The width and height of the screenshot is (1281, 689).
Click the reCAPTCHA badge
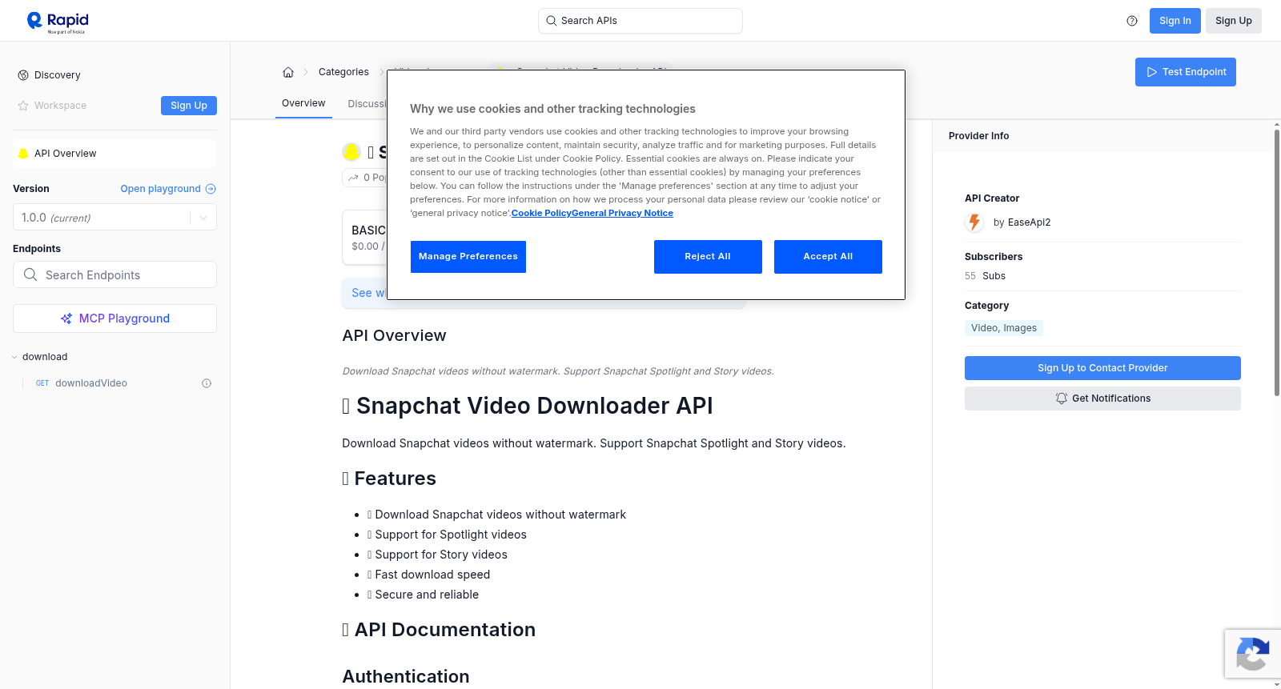coord(1253,654)
